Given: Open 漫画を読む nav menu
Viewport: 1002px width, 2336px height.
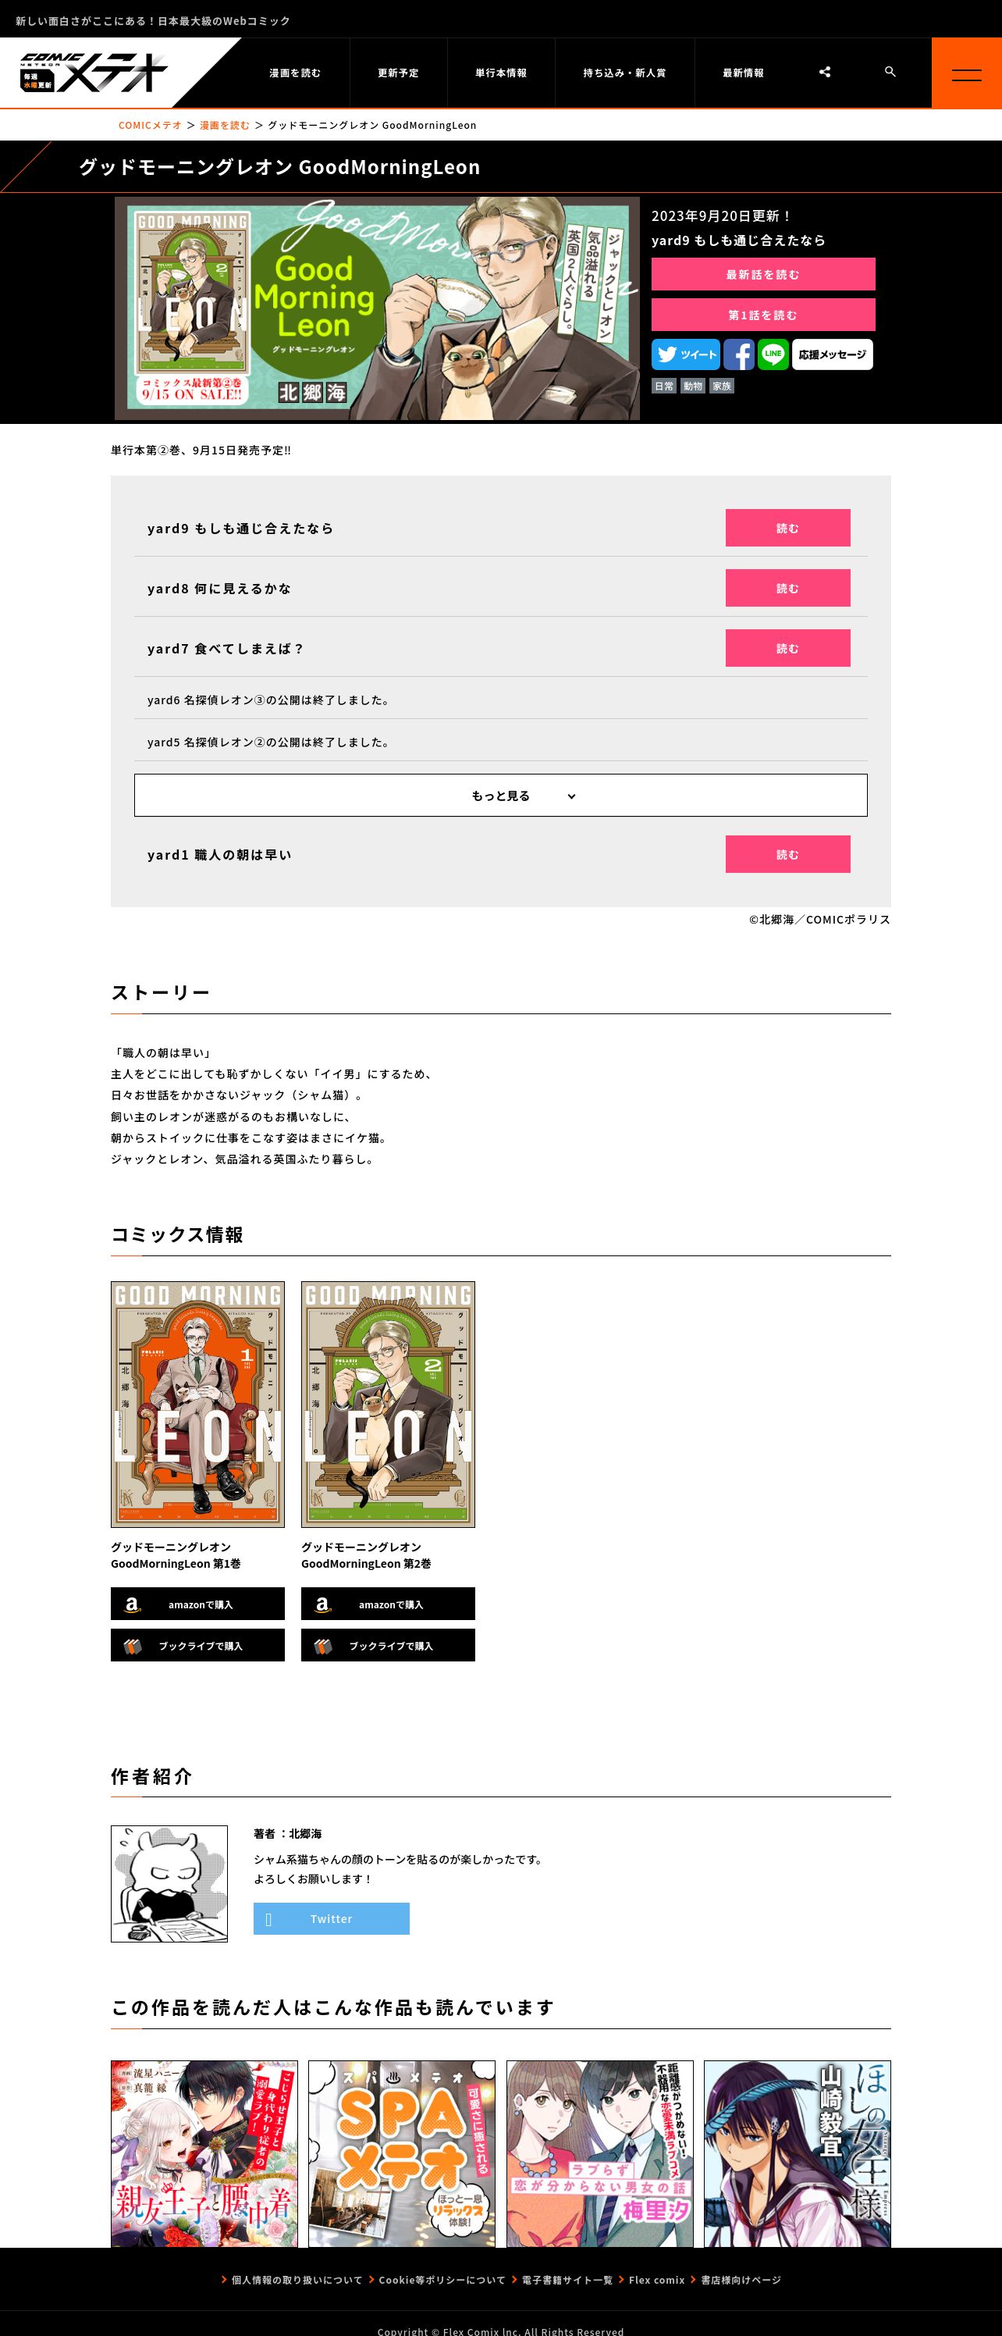Looking at the screenshot, I should tap(295, 73).
